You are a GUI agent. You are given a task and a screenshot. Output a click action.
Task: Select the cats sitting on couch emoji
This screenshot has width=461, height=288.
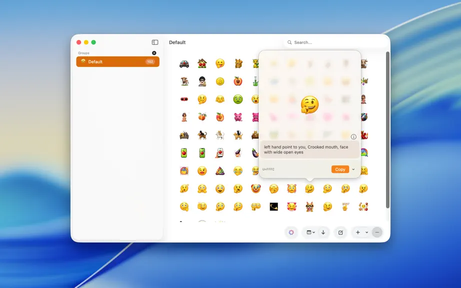(184, 135)
